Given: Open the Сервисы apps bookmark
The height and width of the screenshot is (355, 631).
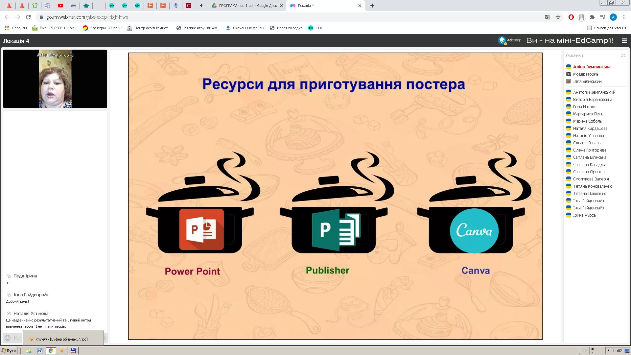Looking at the screenshot, I should pyautogui.click(x=16, y=28).
